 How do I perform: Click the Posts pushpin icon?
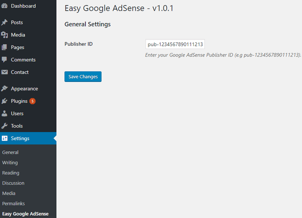[x=4, y=22]
